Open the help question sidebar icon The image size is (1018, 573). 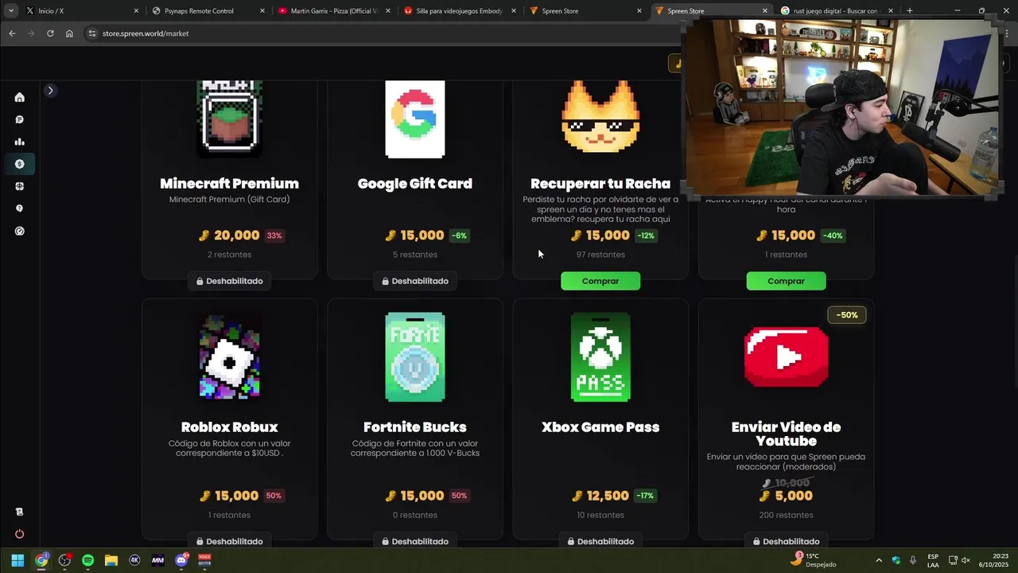click(19, 209)
